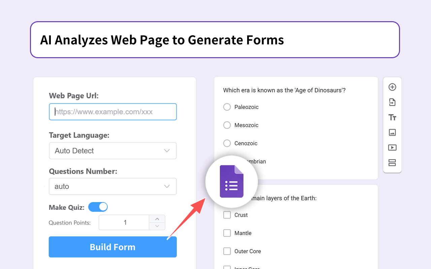Select the Mesozoic radio option
Viewport: 431px width, 269px height.
pyautogui.click(x=227, y=125)
